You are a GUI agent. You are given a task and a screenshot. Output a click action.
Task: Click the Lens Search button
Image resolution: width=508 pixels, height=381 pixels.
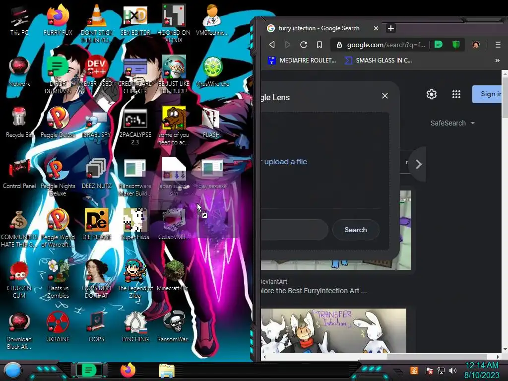(355, 230)
